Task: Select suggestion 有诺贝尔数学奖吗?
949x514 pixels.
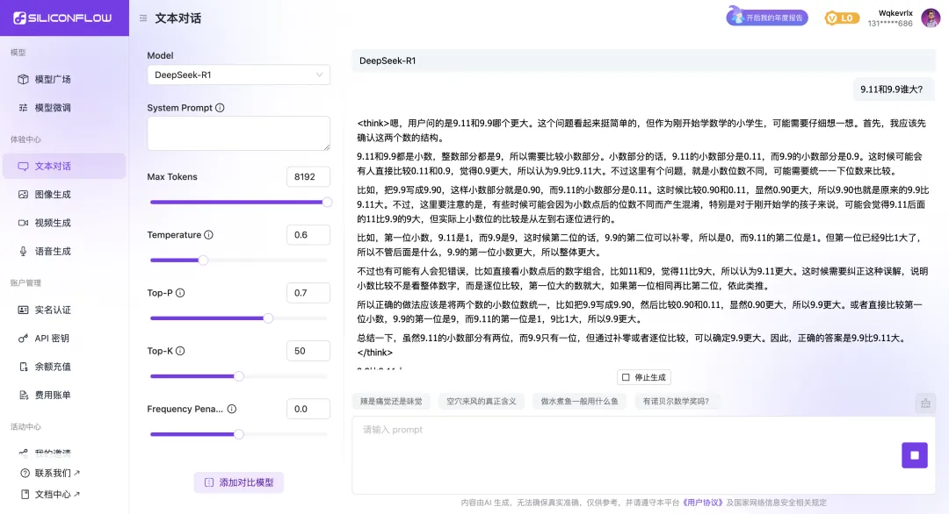Action: pos(676,401)
